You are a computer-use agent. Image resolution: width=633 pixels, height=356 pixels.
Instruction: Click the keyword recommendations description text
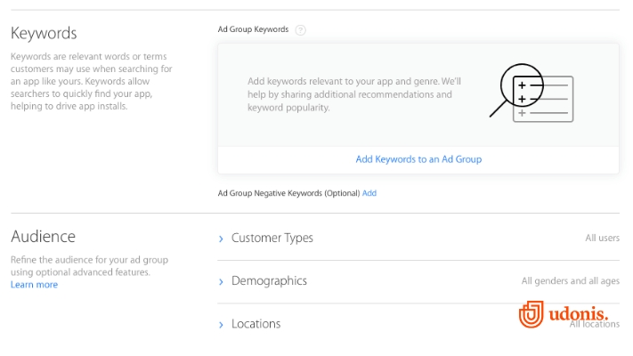click(x=354, y=93)
